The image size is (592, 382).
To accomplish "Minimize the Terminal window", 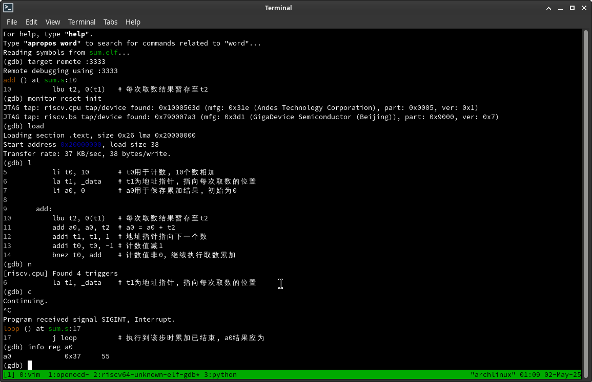I will click(x=560, y=8).
